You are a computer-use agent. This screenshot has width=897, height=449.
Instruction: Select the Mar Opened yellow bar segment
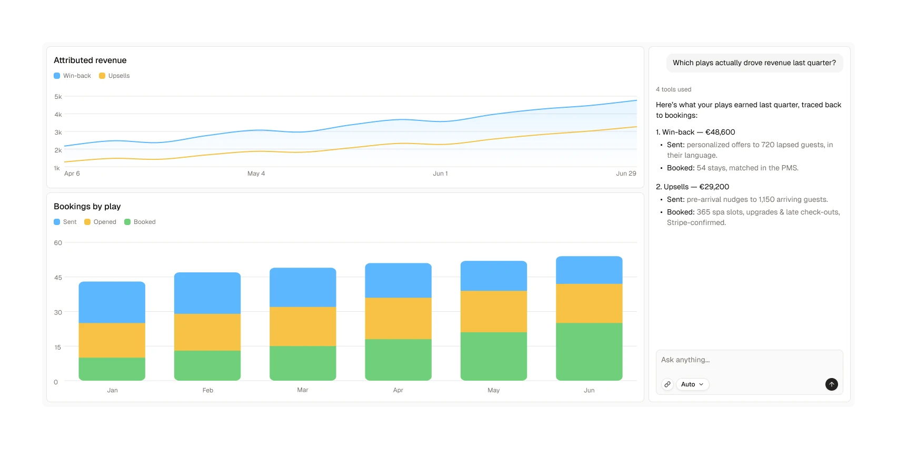pos(303,326)
